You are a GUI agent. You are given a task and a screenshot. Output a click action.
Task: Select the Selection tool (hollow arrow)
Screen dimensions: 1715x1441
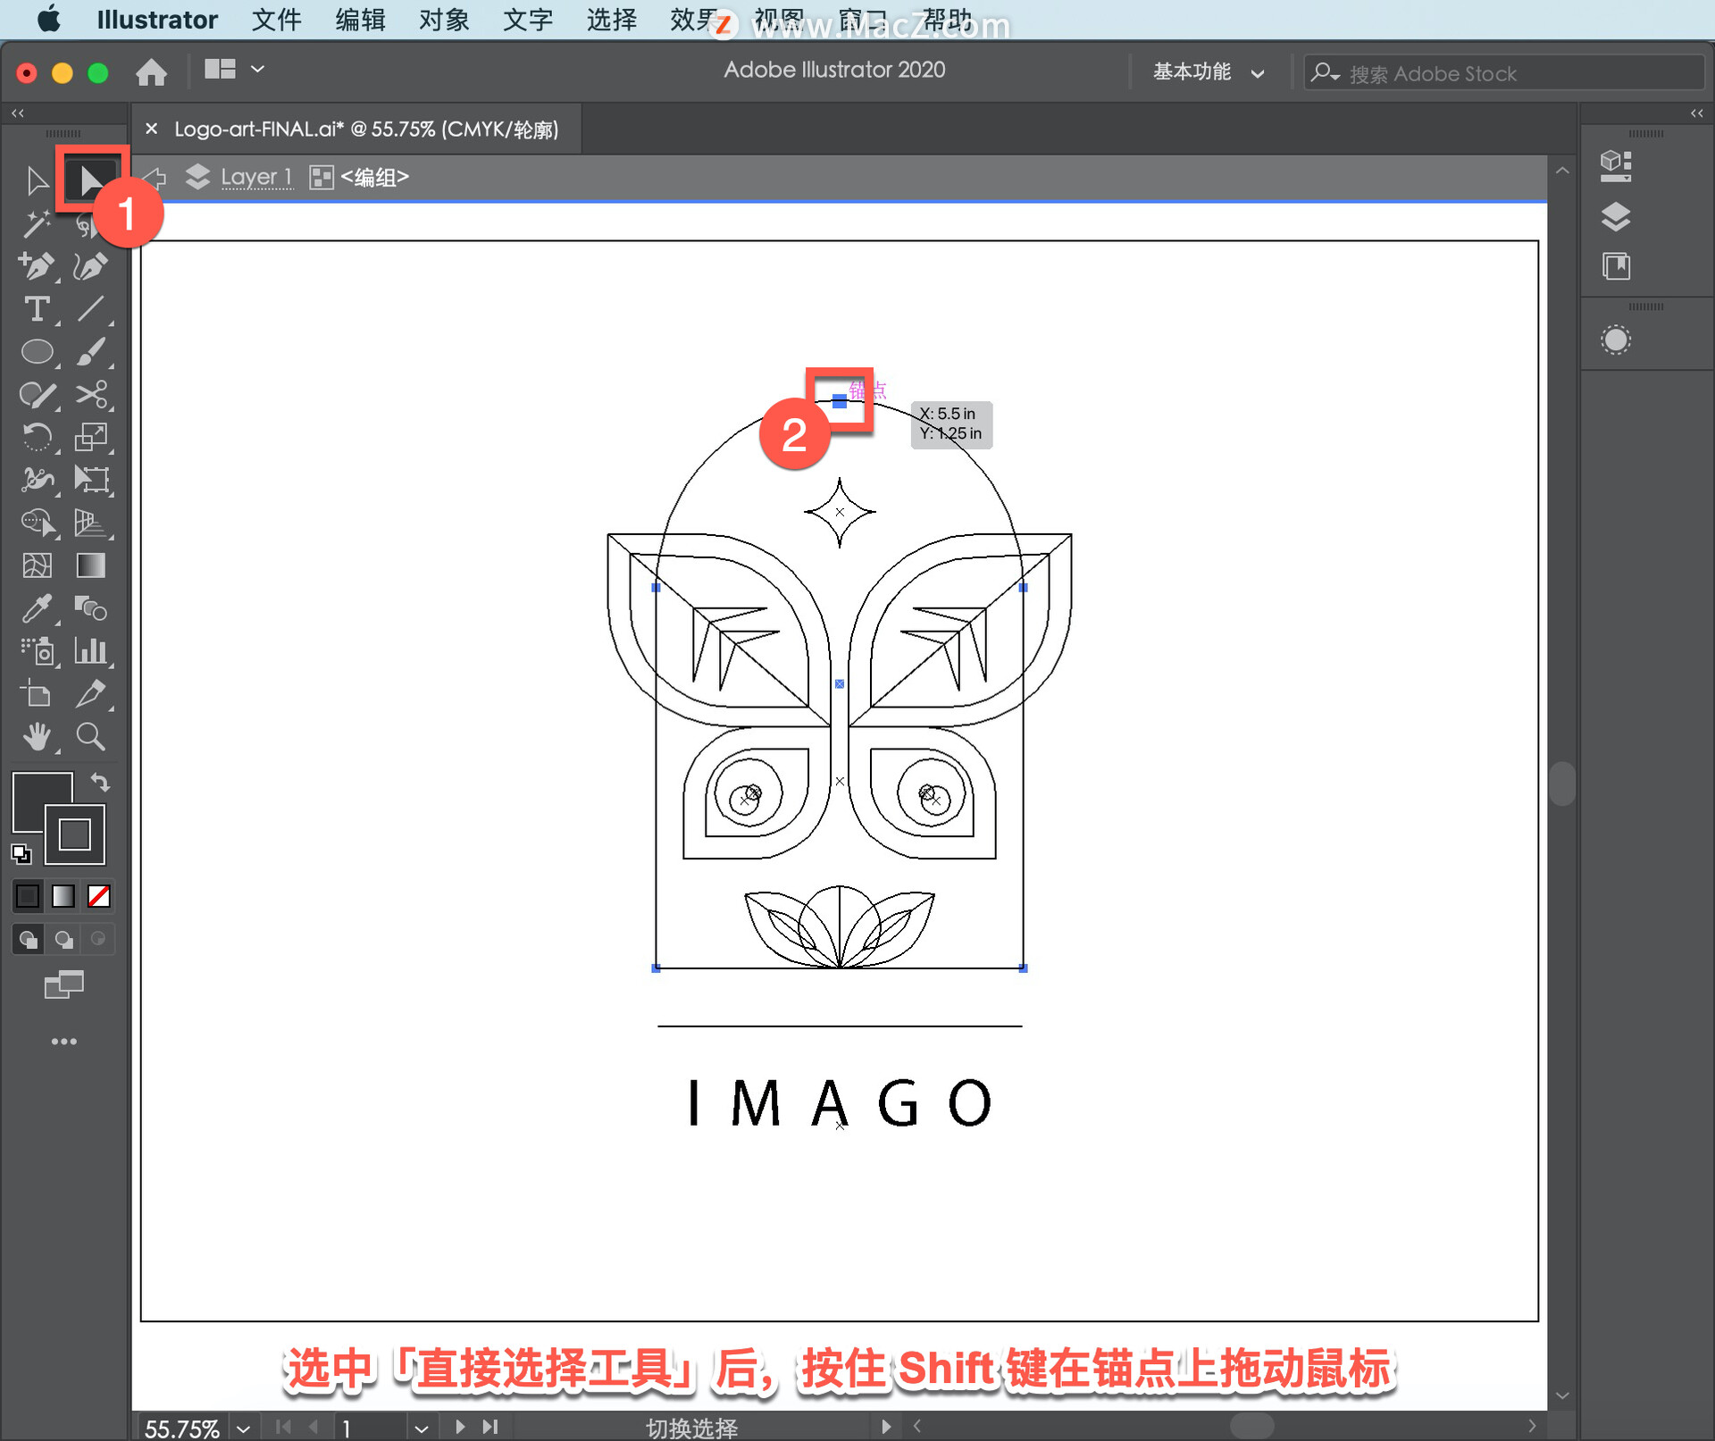(x=37, y=180)
